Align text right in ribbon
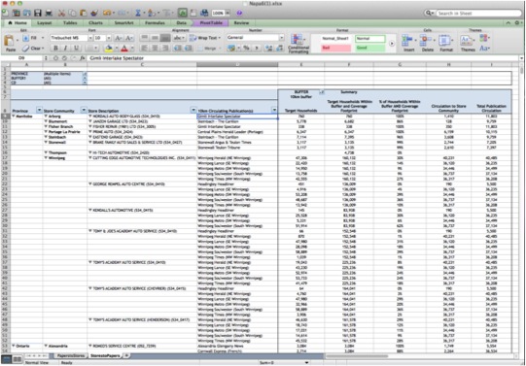The image size is (526, 366). 165,49
